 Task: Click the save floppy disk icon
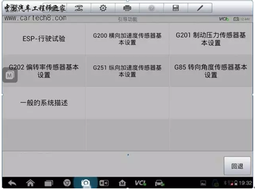coord(176,8)
